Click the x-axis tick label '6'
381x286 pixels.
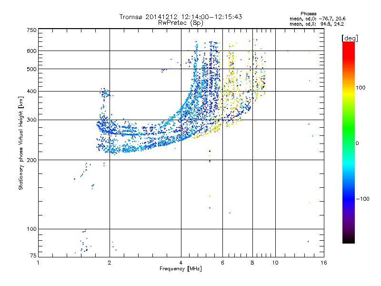point(222,263)
